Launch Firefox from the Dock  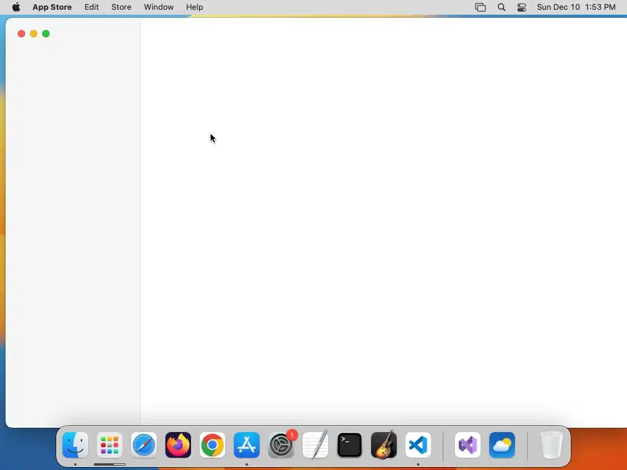tap(178, 445)
